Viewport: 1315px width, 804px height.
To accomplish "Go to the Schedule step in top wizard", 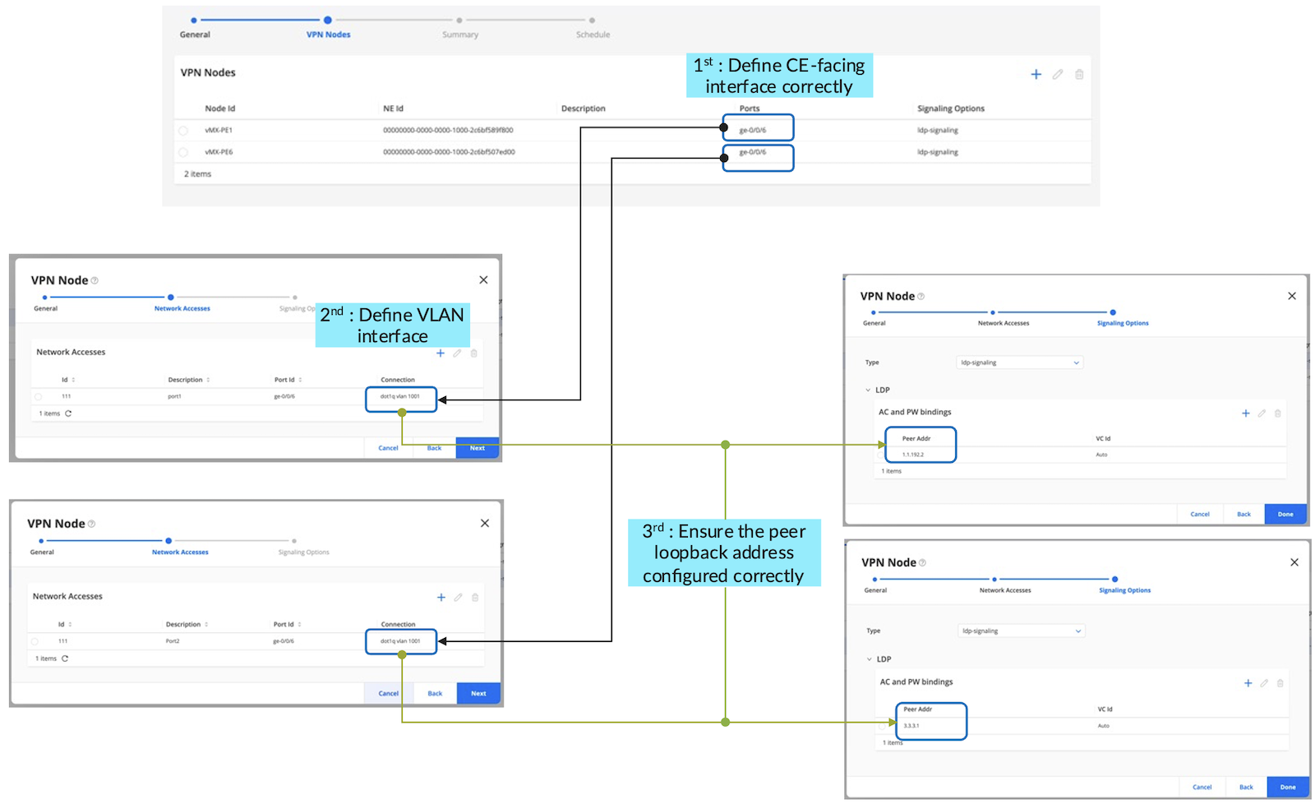I will [x=593, y=35].
